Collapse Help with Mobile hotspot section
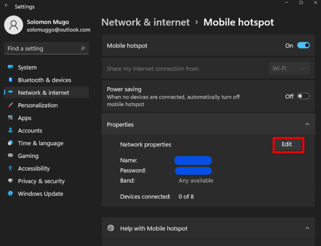The height and width of the screenshot is (246, 321). coord(307,228)
